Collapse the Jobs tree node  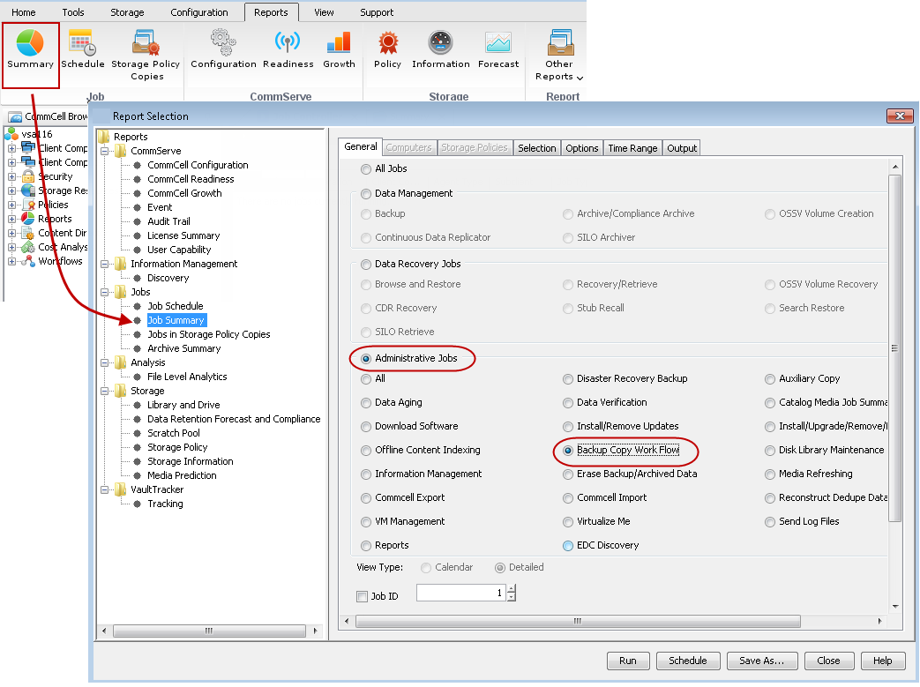coord(104,292)
